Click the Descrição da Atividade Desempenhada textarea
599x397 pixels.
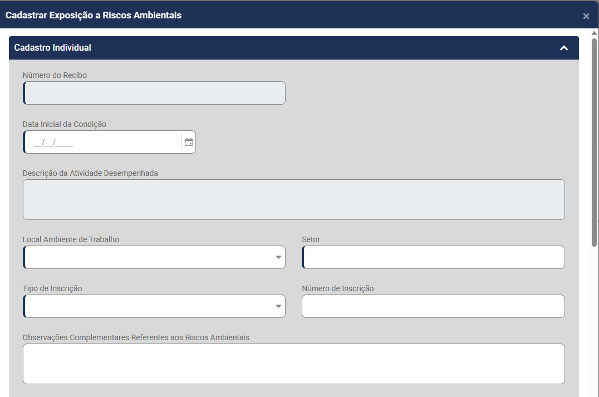[x=293, y=199]
